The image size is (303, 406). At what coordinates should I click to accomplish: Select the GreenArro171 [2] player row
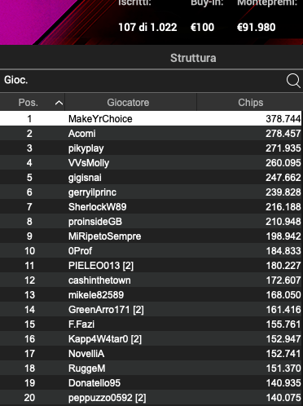point(151,309)
